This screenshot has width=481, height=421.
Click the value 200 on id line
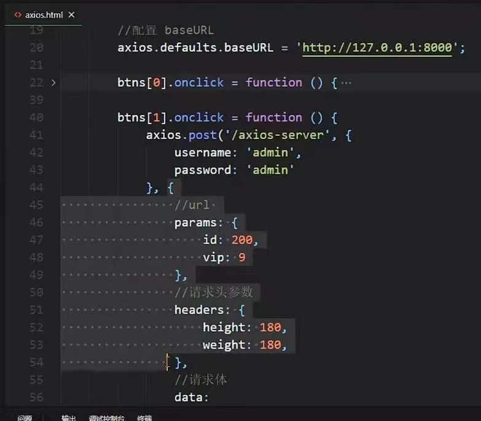click(242, 240)
